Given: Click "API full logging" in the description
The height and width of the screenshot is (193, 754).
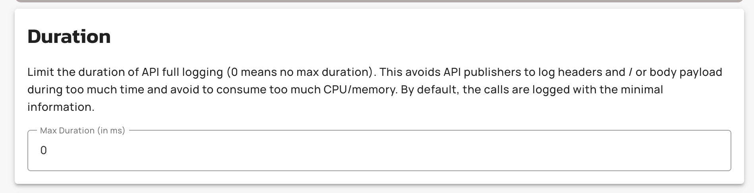Looking at the screenshot, I should 182,72.
